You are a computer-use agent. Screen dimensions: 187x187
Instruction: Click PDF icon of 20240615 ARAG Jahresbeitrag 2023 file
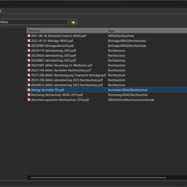coord(29,85)
